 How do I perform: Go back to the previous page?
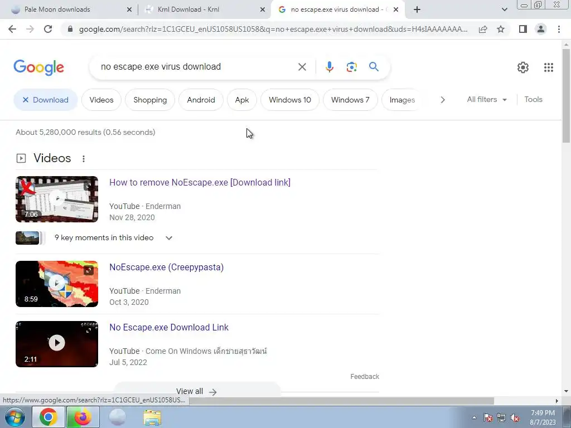(x=12, y=29)
